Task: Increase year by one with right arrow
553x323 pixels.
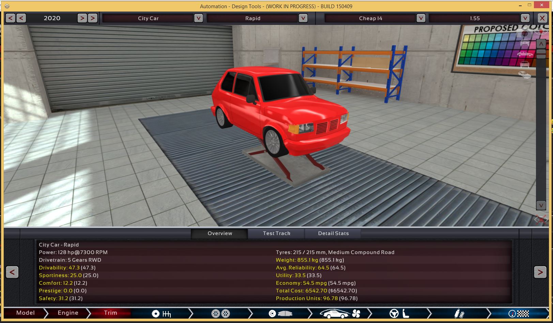Action: 82,18
